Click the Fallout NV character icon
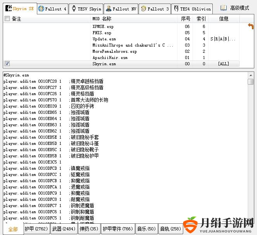257x235 pixels. [x=108, y=9]
